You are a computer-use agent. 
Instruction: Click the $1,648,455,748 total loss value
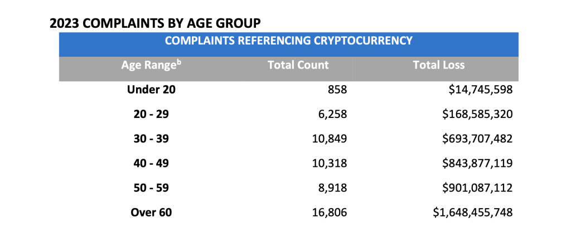[x=473, y=213]
